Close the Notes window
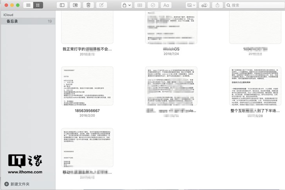This screenshot has width=285, height=190. click(x=6, y=5)
